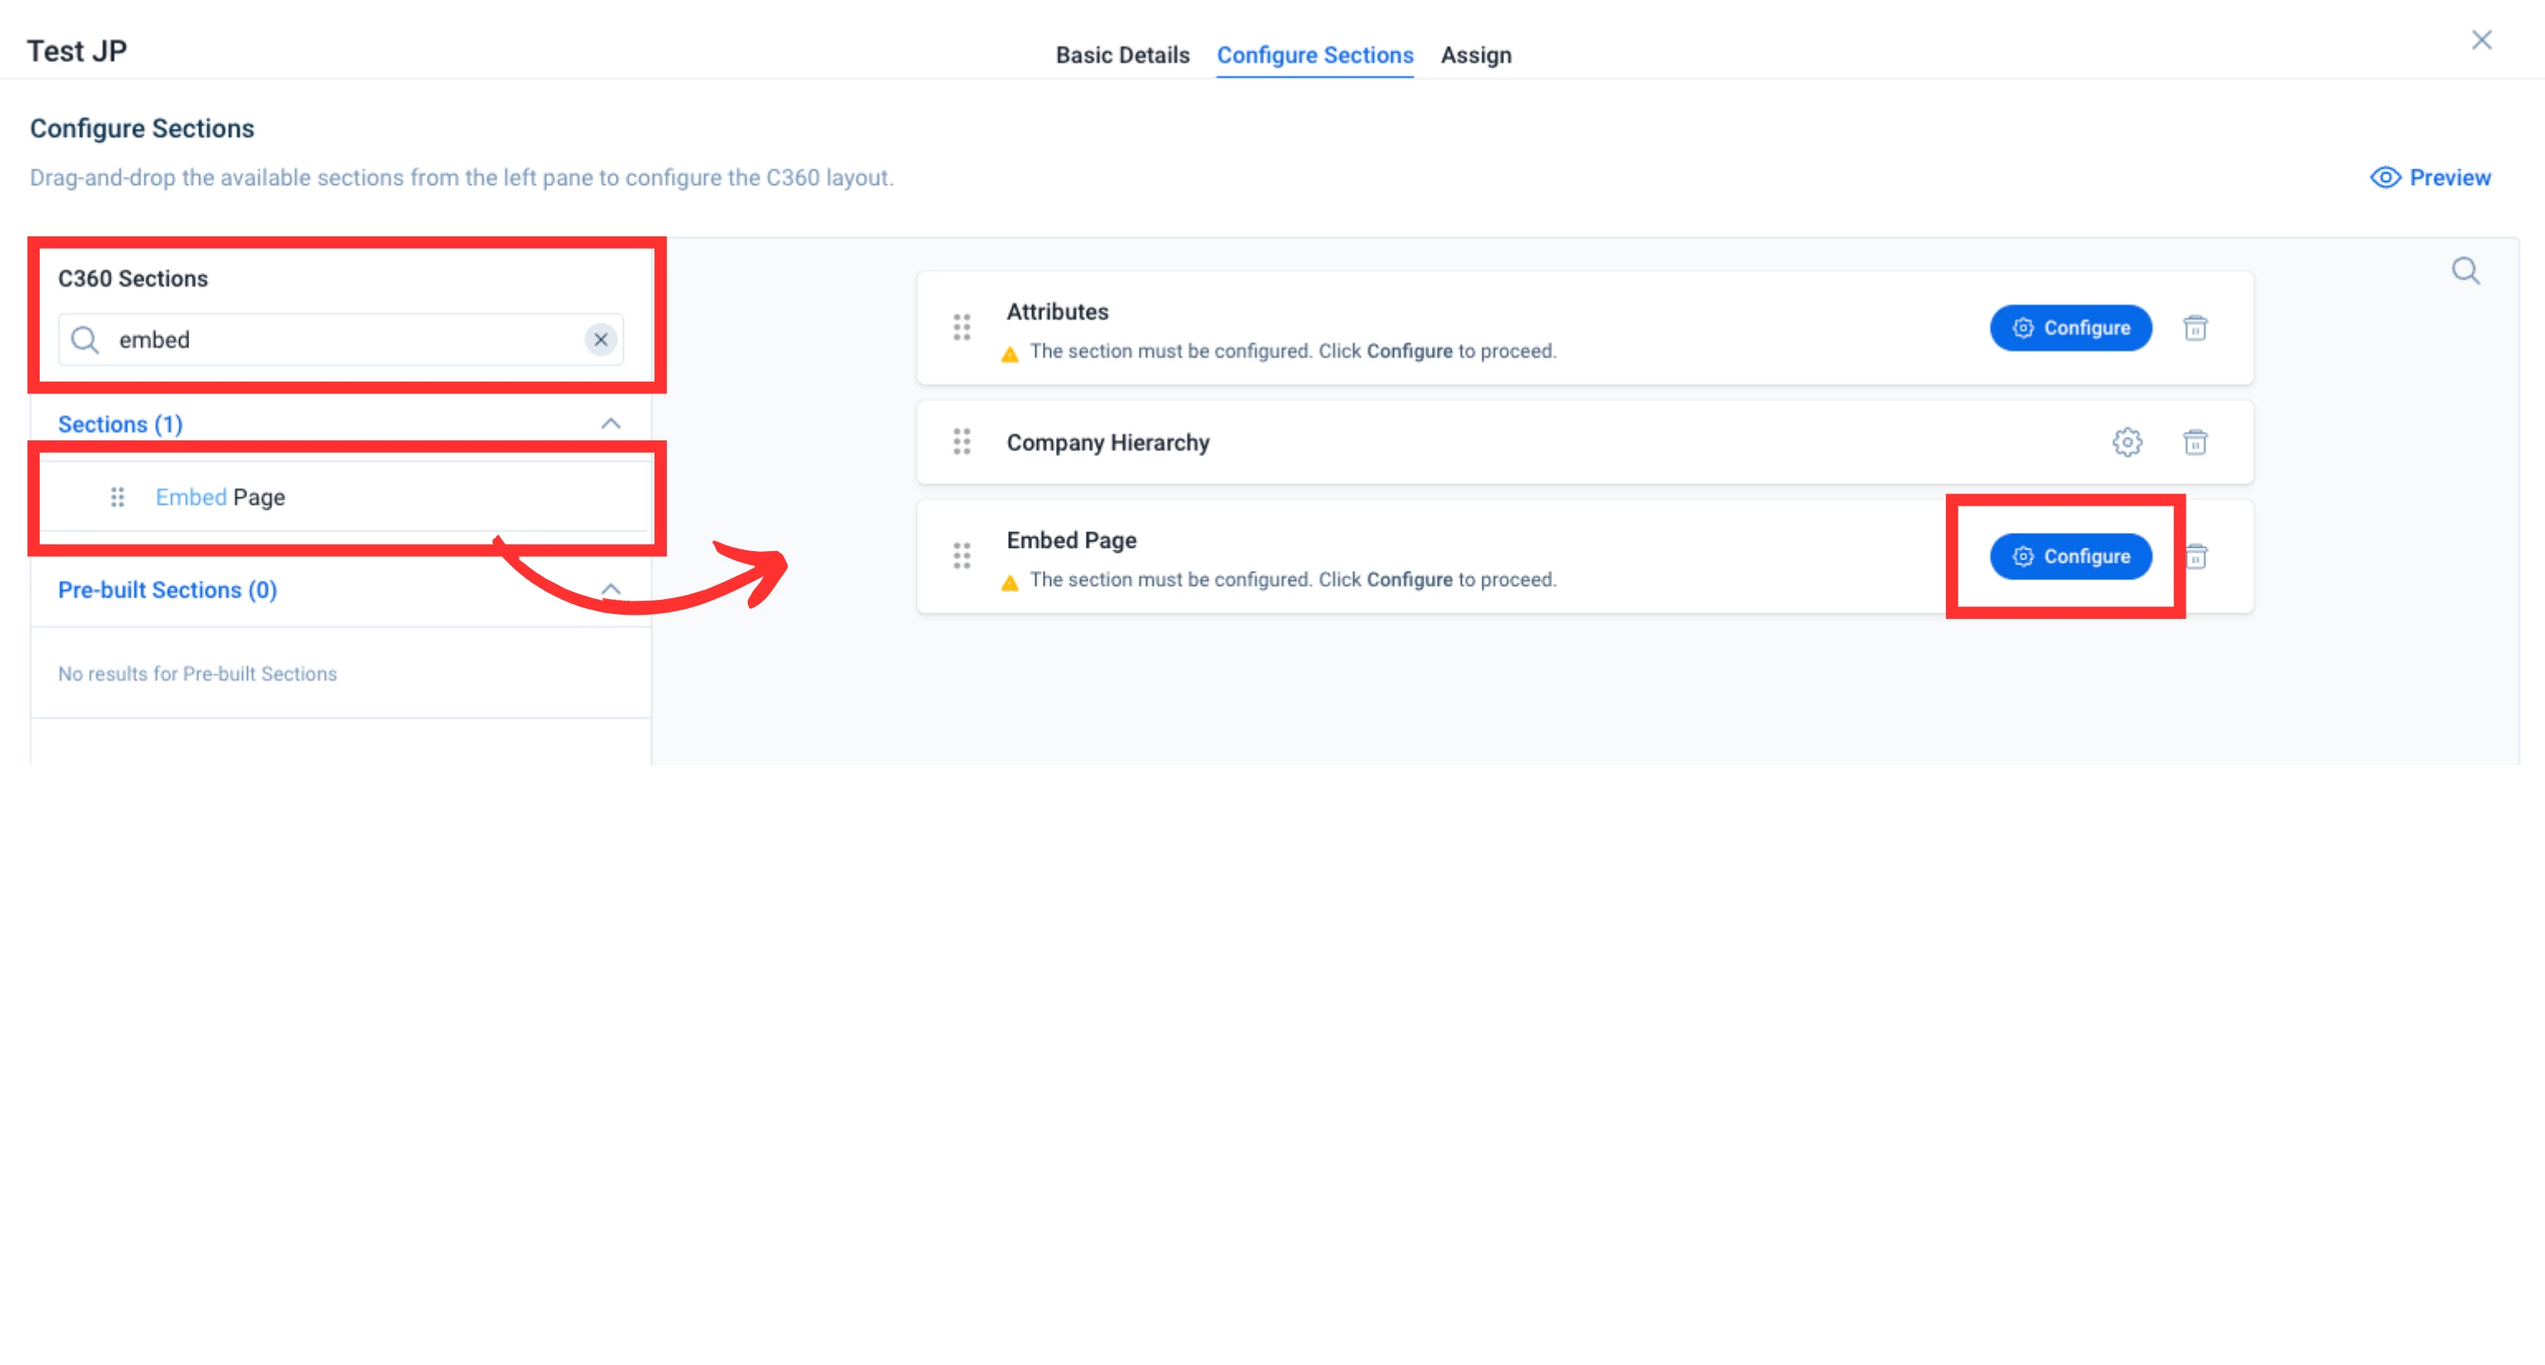
Task: Configure the Attributes section
Action: (2070, 328)
